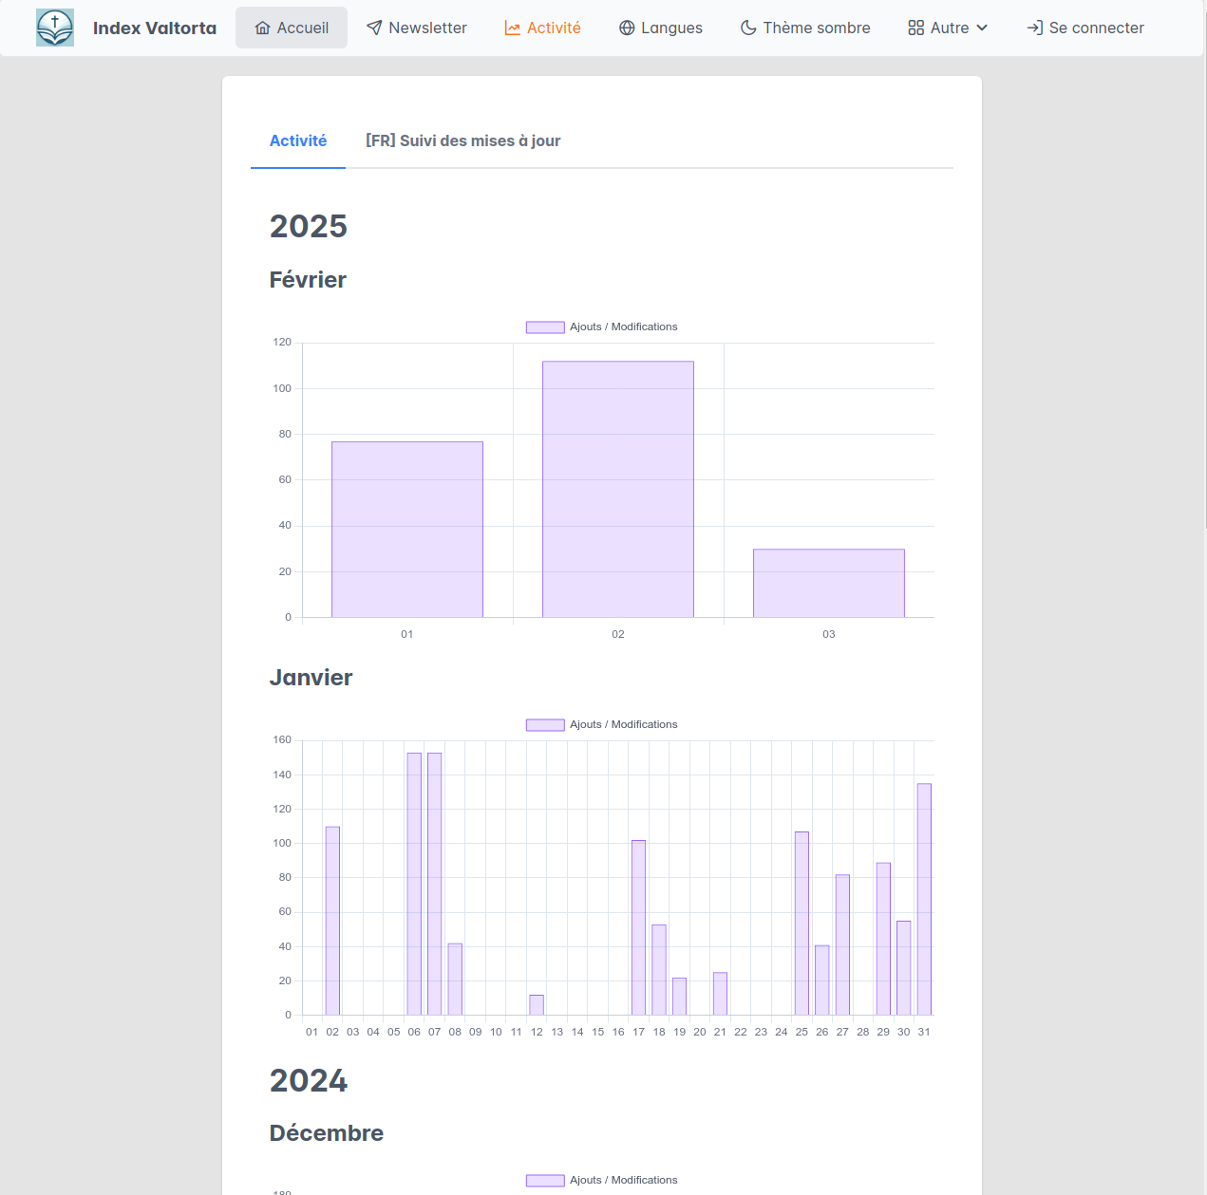Viewport: 1207px width, 1195px height.
Task: Switch to the Activité tab
Action: (x=298, y=140)
